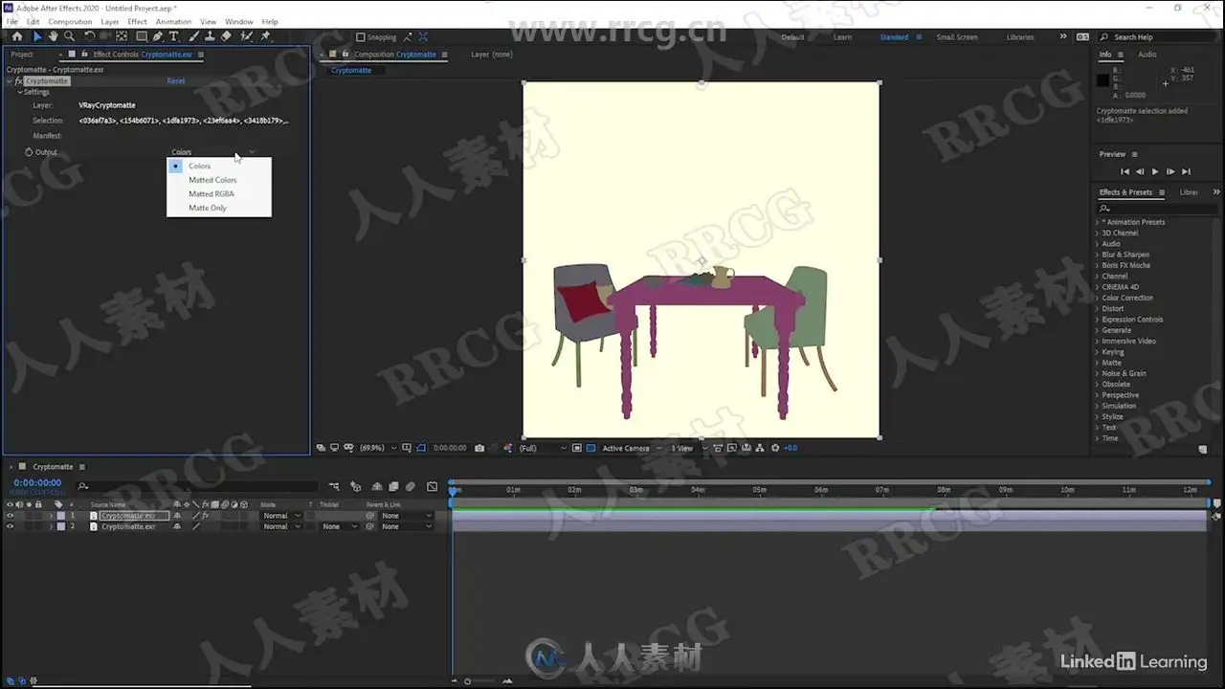Click the Search Help magnifier icon
1225x689 pixels.
coord(1104,37)
